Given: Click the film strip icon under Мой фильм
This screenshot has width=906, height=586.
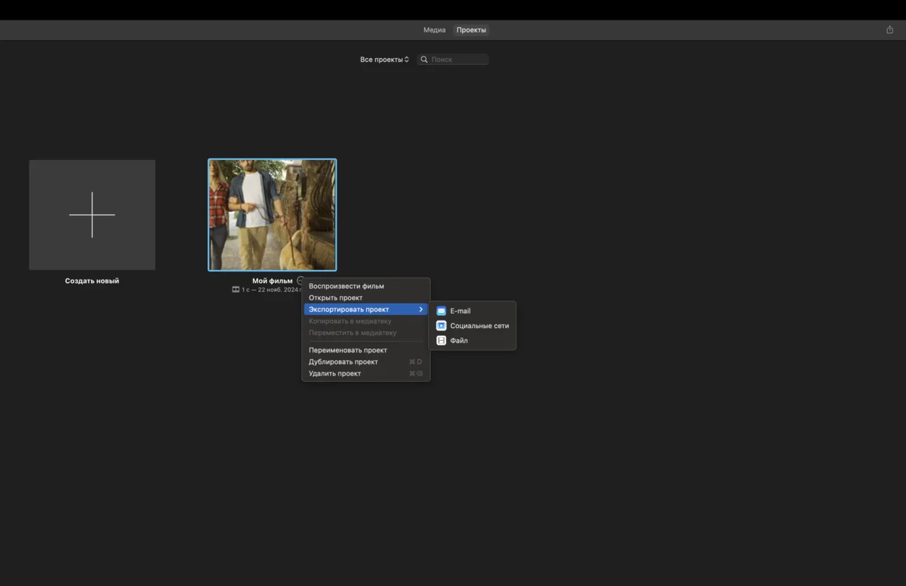Looking at the screenshot, I should point(236,290).
